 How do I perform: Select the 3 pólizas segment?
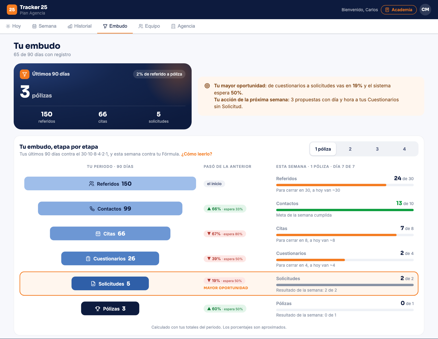377,149
